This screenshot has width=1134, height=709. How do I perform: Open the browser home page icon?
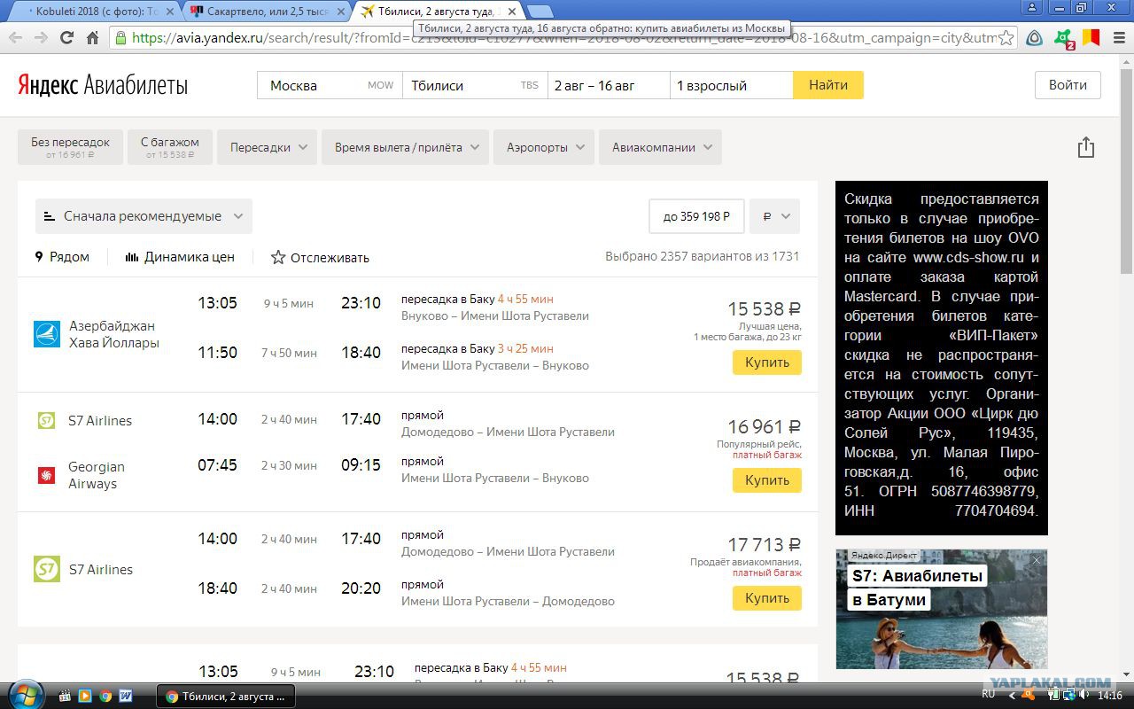point(92,37)
